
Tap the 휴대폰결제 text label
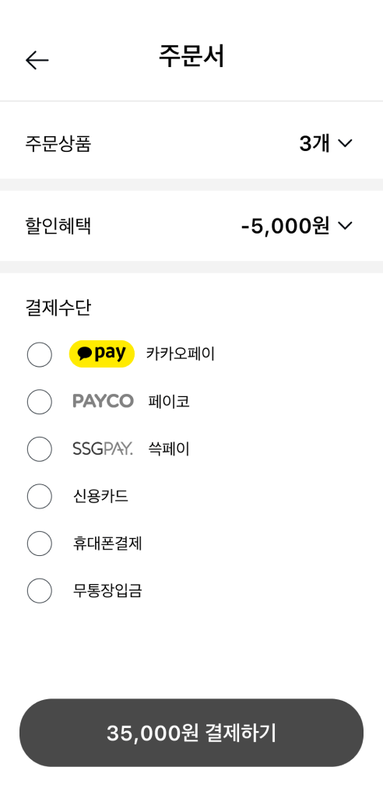(107, 544)
